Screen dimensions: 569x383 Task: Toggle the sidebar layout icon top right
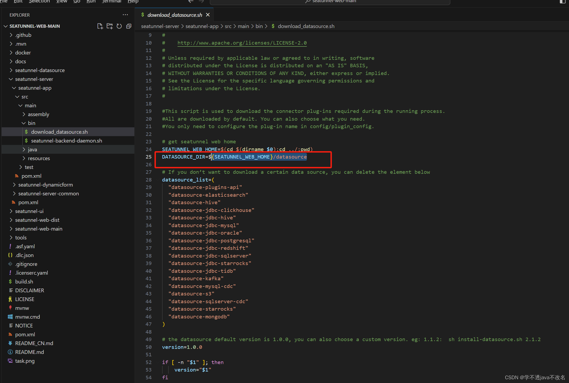pos(563,2)
